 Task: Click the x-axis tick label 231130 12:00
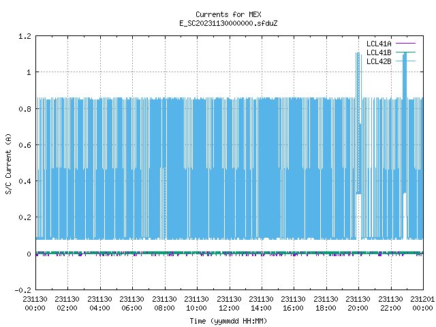229,304
